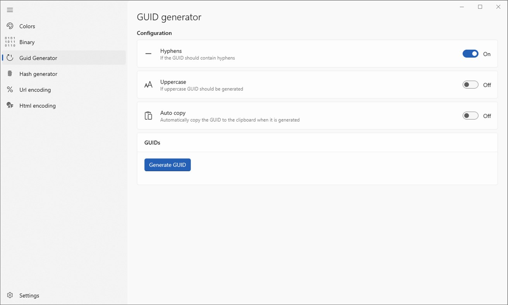Image resolution: width=508 pixels, height=305 pixels.
Task: Click the Guid Generator refresh icon
Action: pyautogui.click(x=10, y=58)
